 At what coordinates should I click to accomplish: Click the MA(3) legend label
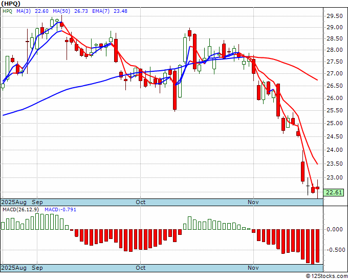click(x=24, y=11)
